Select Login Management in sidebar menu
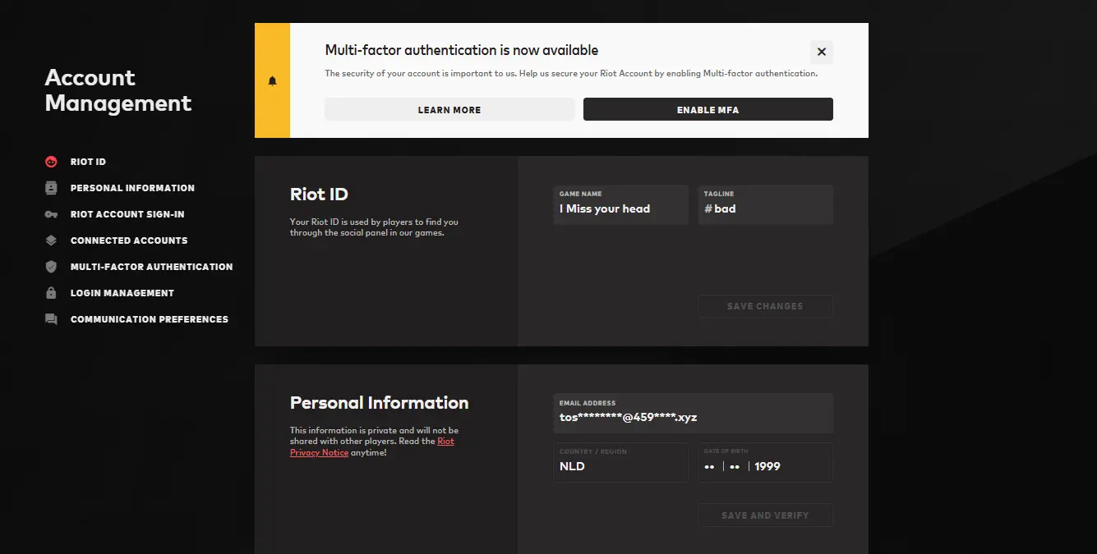 point(122,293)
